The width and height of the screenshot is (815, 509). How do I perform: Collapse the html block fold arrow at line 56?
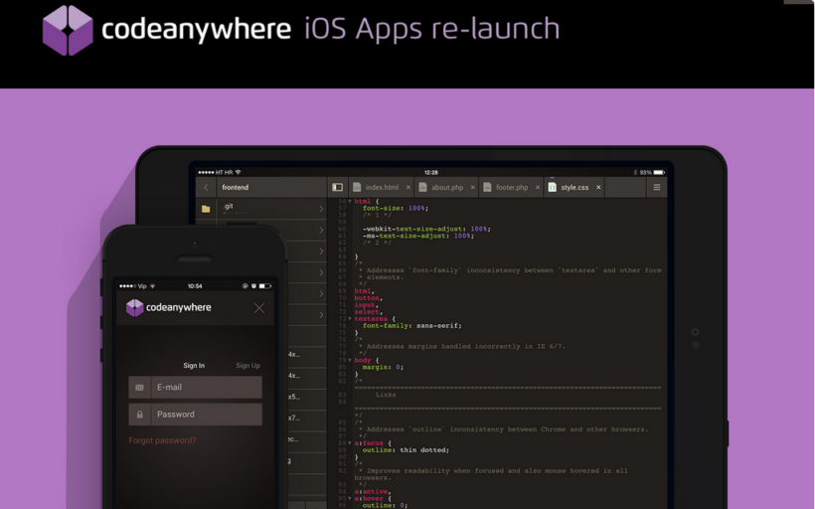350,201
